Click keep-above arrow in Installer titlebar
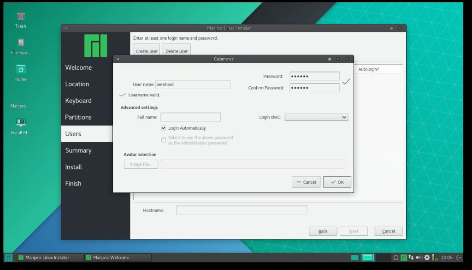Screen dimensions: 472x270 click(391, 28)
